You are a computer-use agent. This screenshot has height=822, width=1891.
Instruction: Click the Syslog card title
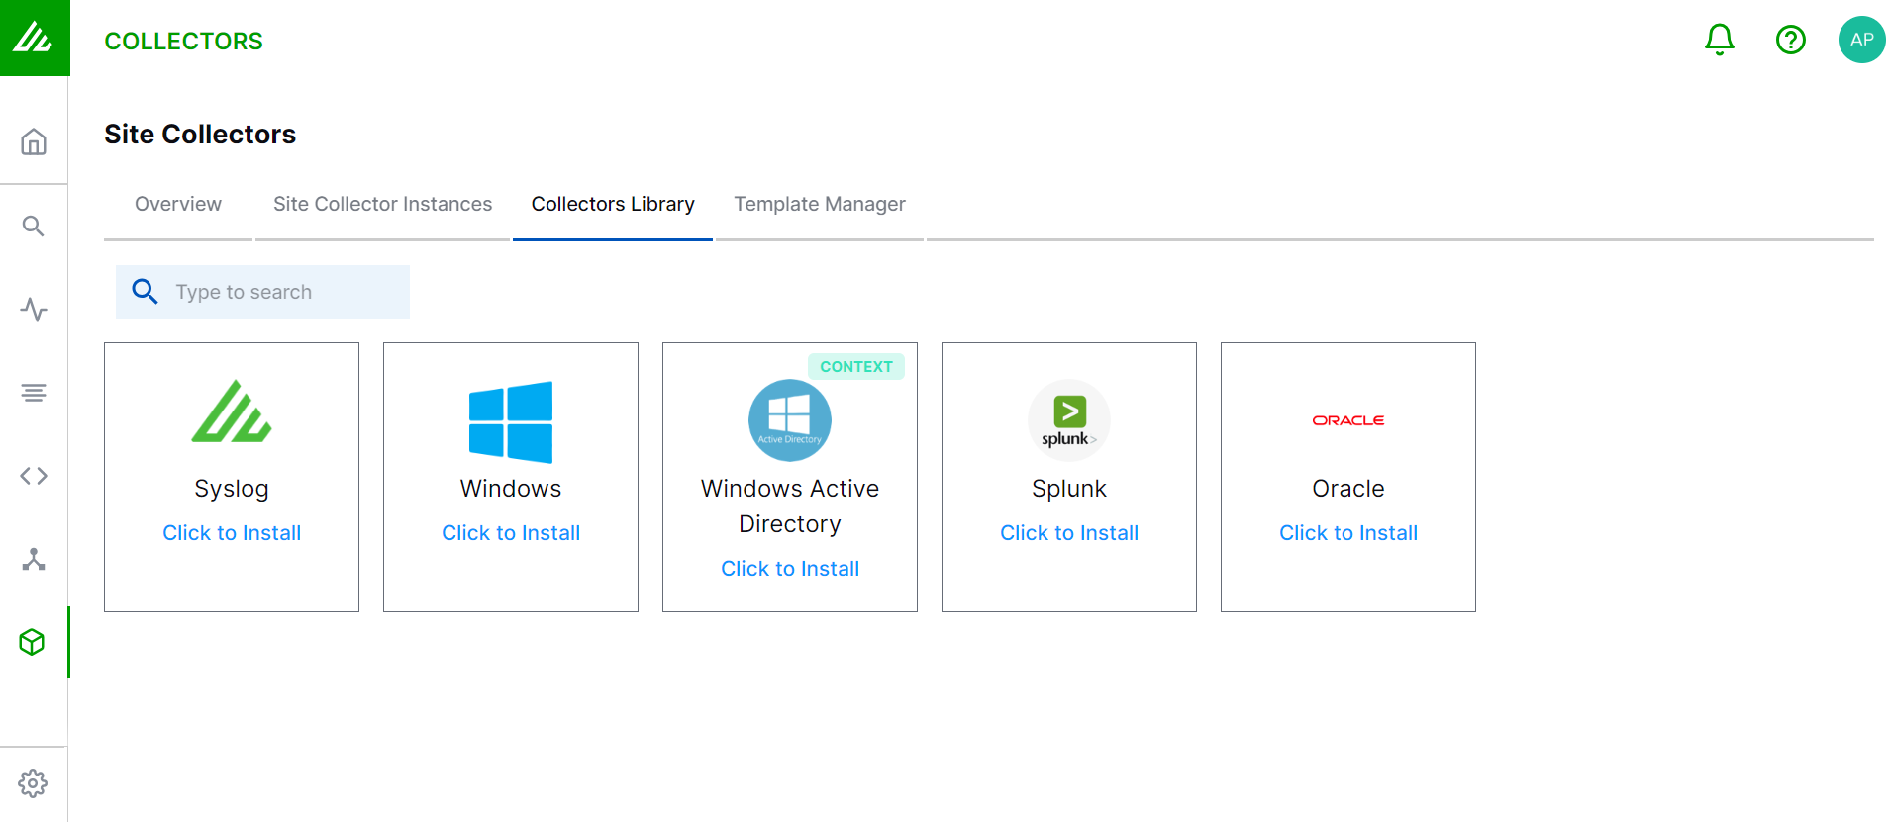tap(232, 489)
